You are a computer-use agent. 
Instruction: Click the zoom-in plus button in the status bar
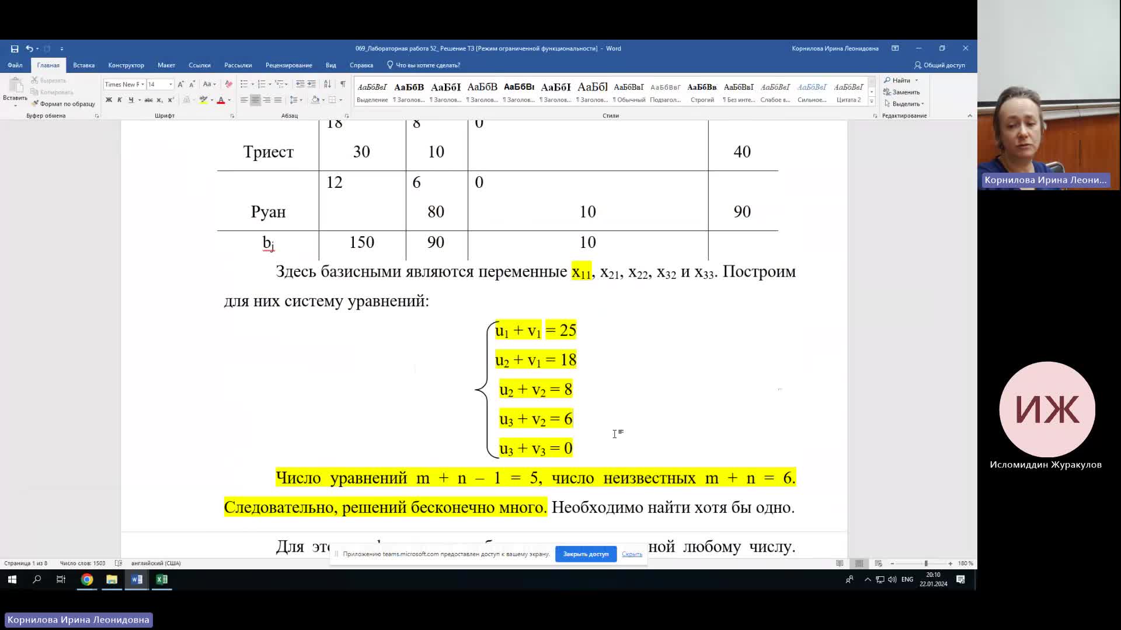coord(951,563)
